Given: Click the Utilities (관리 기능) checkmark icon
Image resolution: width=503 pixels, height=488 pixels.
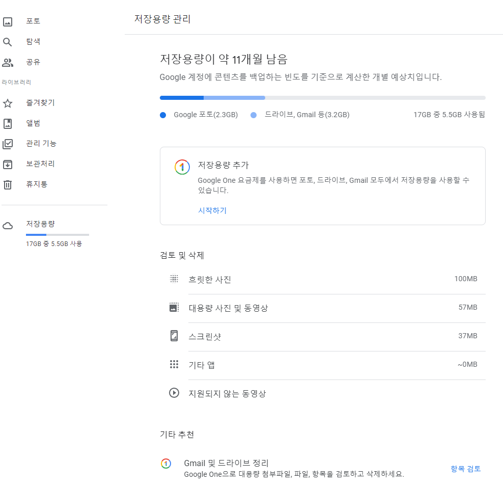Looking at the screenshot, I should 7,144.
